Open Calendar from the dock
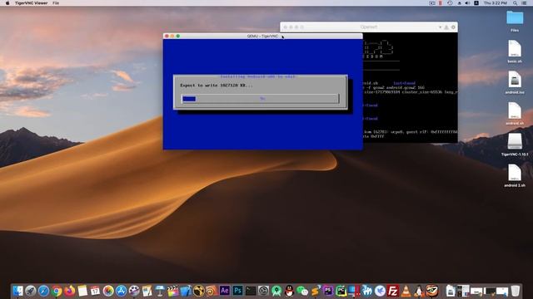 tap(95, 291)
